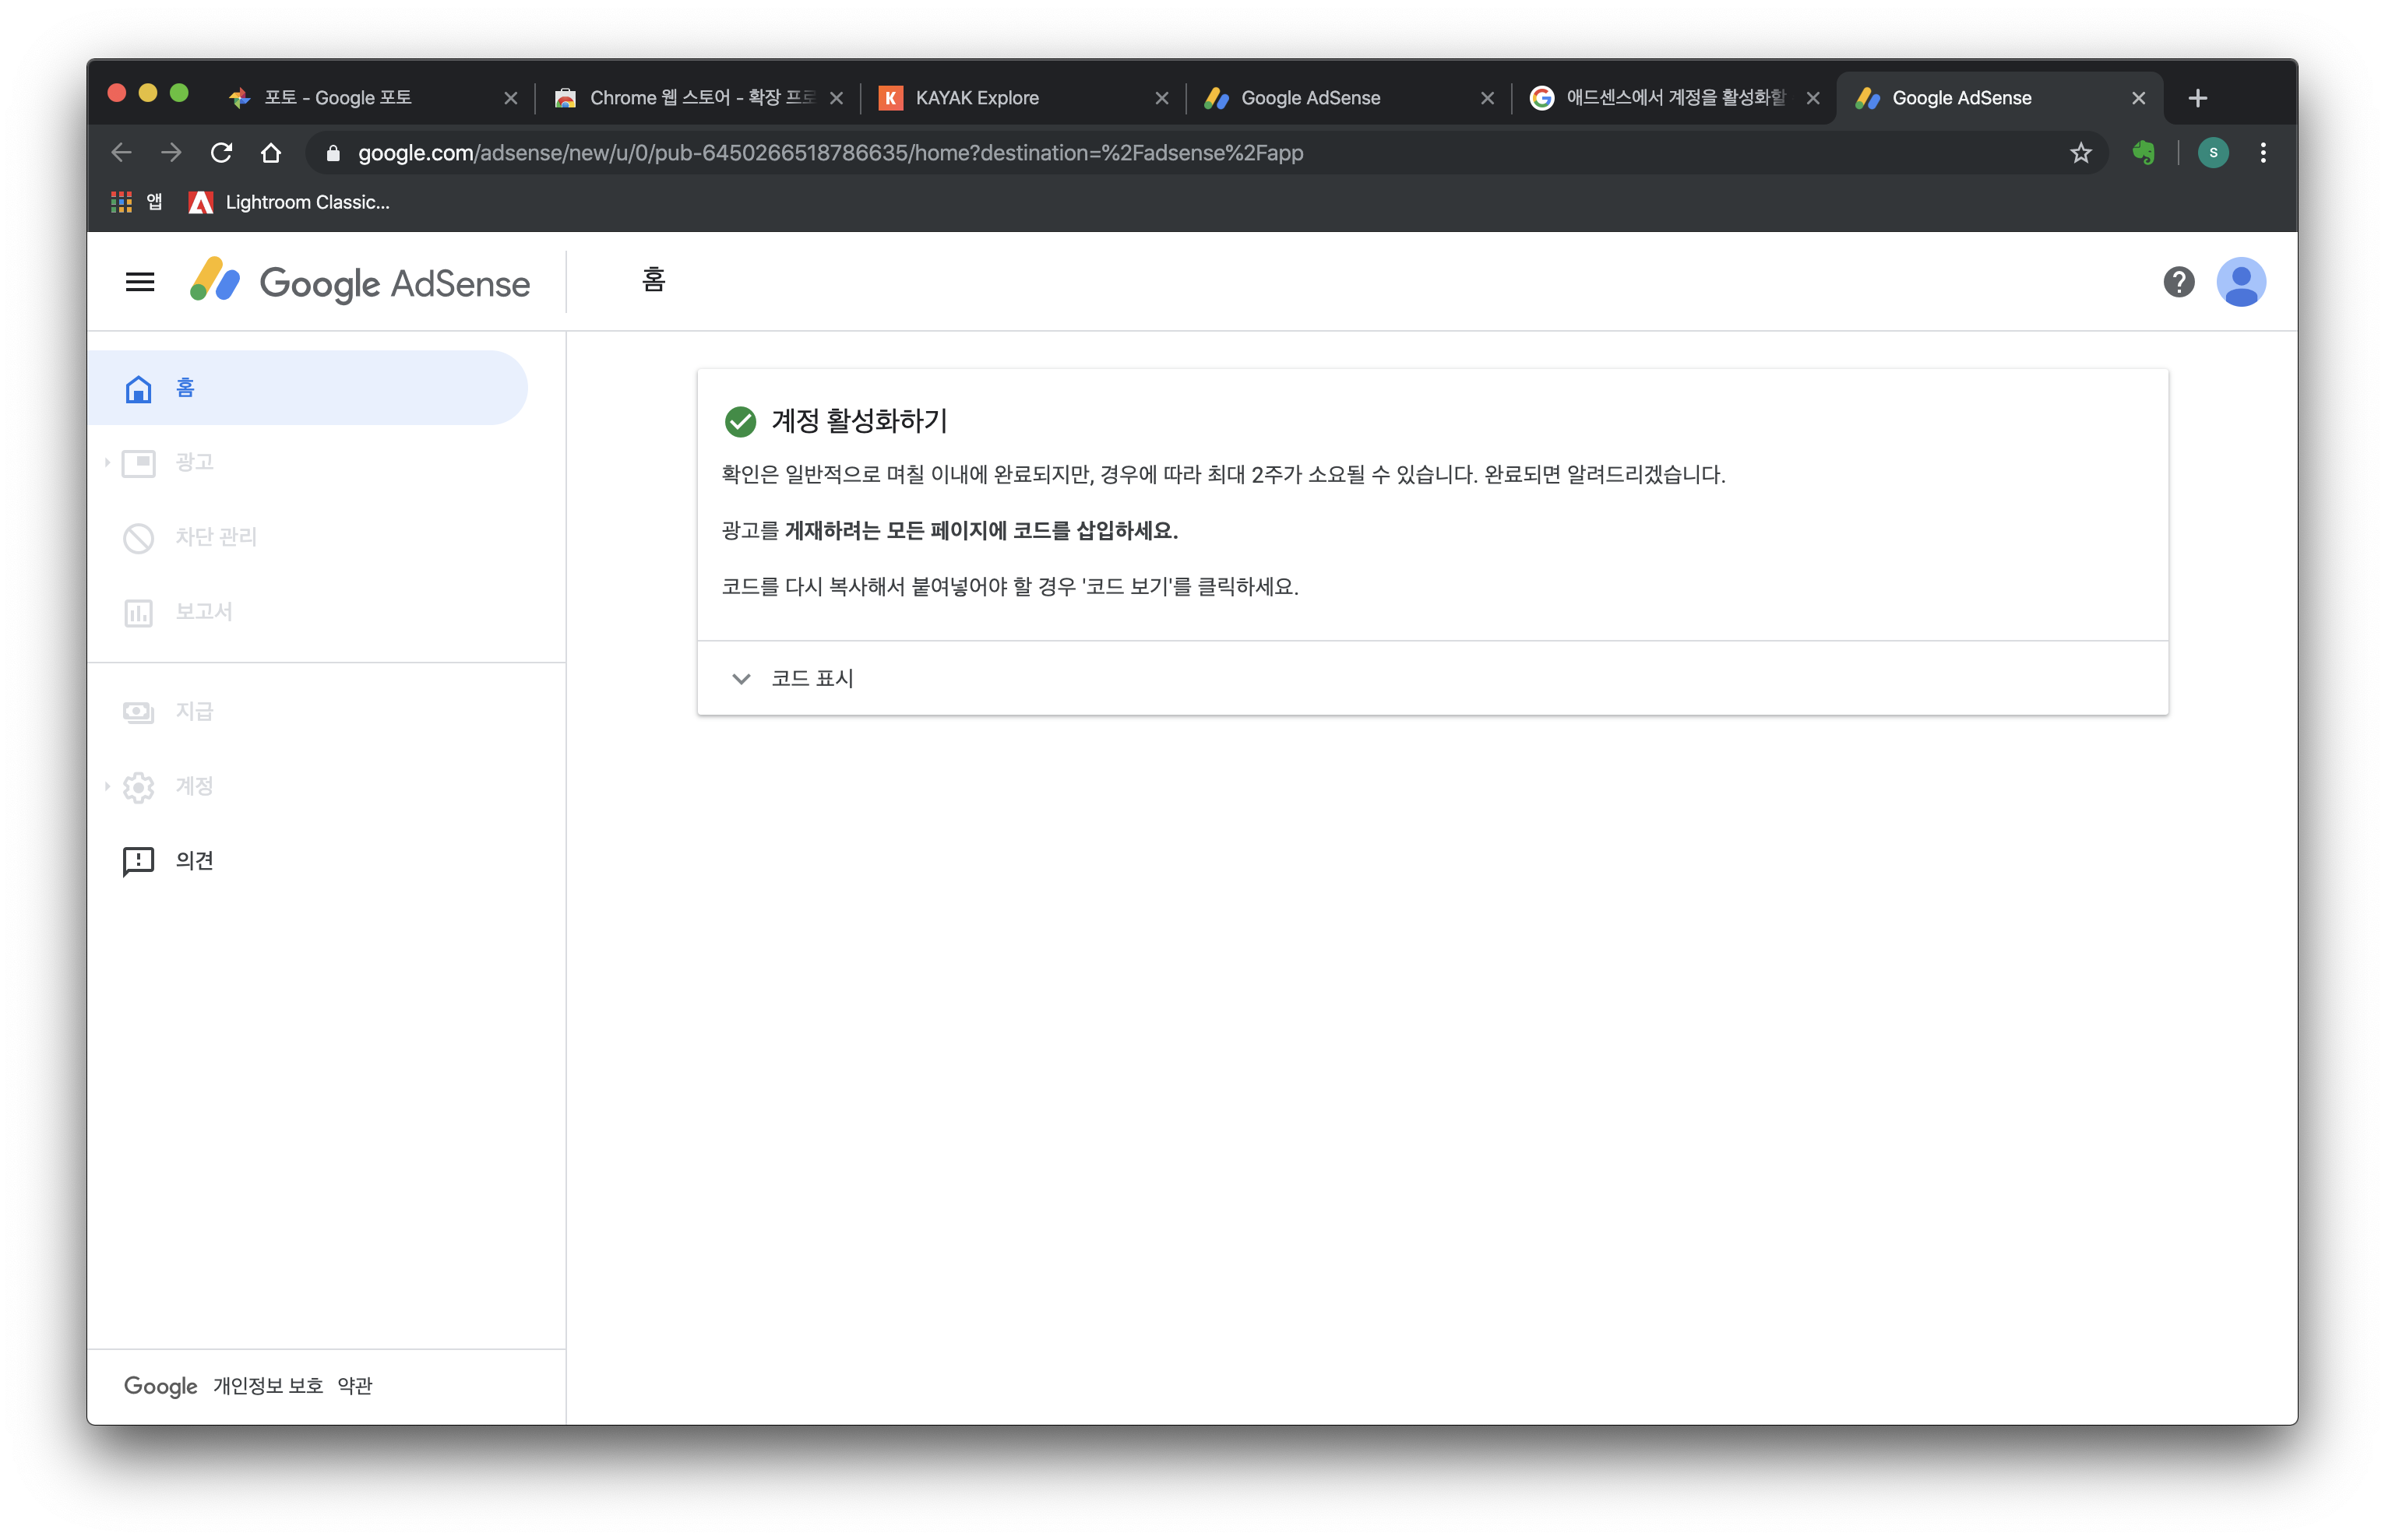Image resolution: width=2385 pixels, height=1540 pixels.
Task: Switch to the KAYAK Explore tab
Action: (x=977, y=98)
